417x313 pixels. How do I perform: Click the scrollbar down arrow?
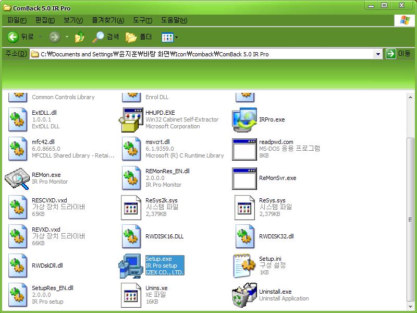click(410, 306)
